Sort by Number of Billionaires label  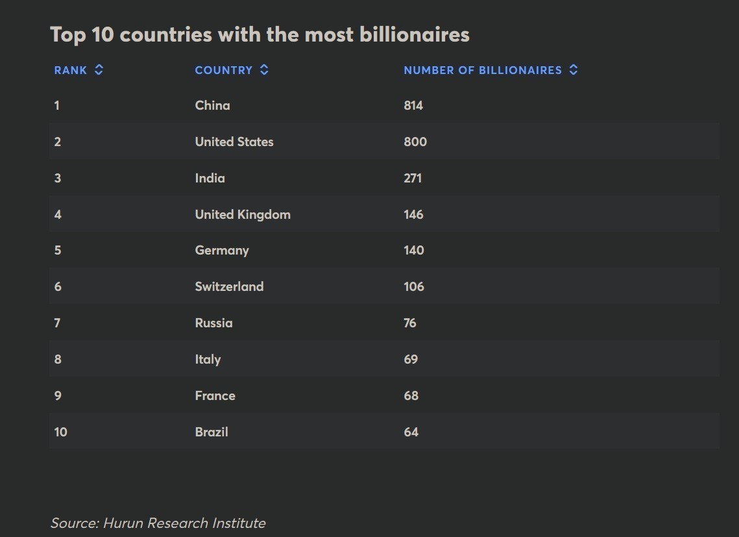pos(482,70)
